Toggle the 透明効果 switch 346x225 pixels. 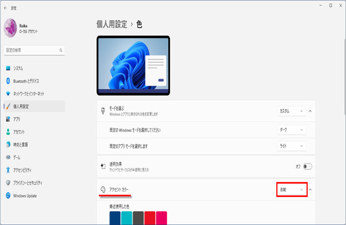click(307, 166)
